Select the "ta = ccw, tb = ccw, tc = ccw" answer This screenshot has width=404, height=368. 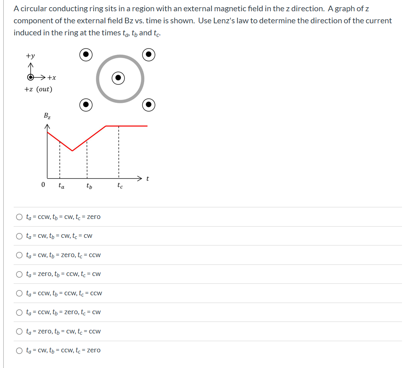click(19, 293)
